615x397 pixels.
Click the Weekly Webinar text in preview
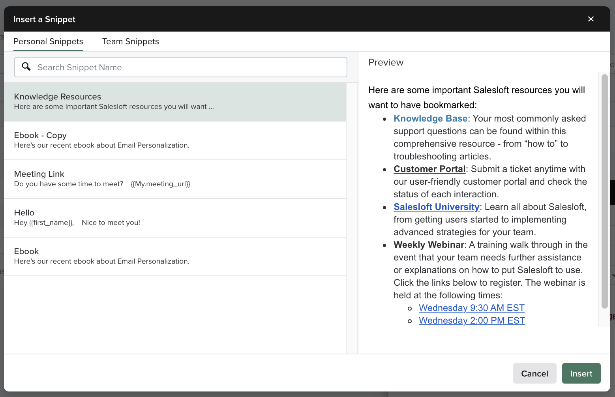click(x=429, y=245)
